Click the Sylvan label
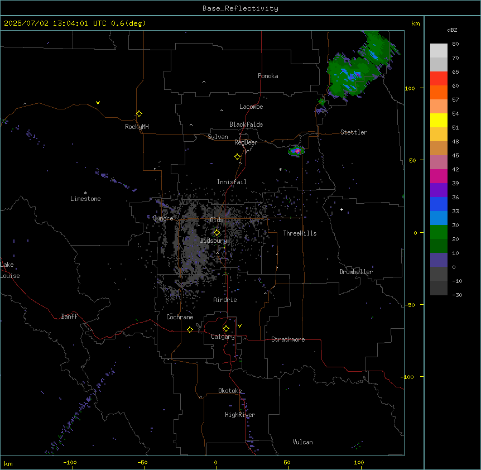 pyautogui.click(x=218, y=137)
